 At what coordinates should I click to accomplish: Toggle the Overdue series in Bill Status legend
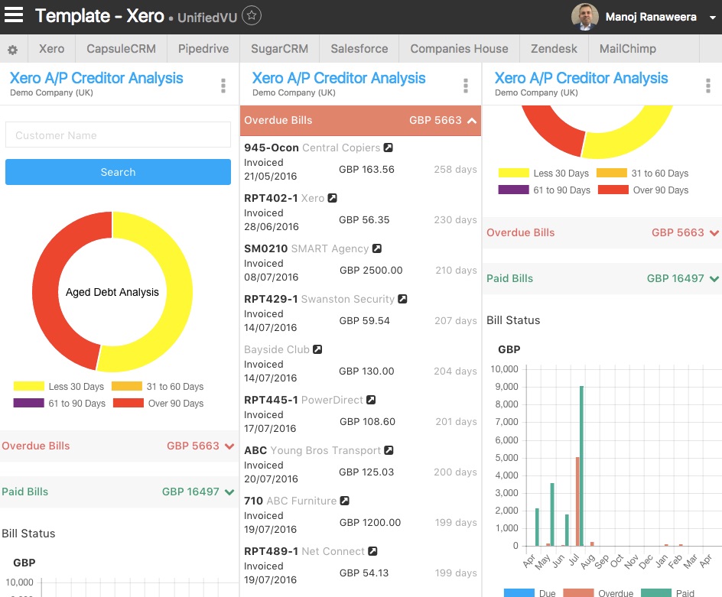[x=598, y=593]
